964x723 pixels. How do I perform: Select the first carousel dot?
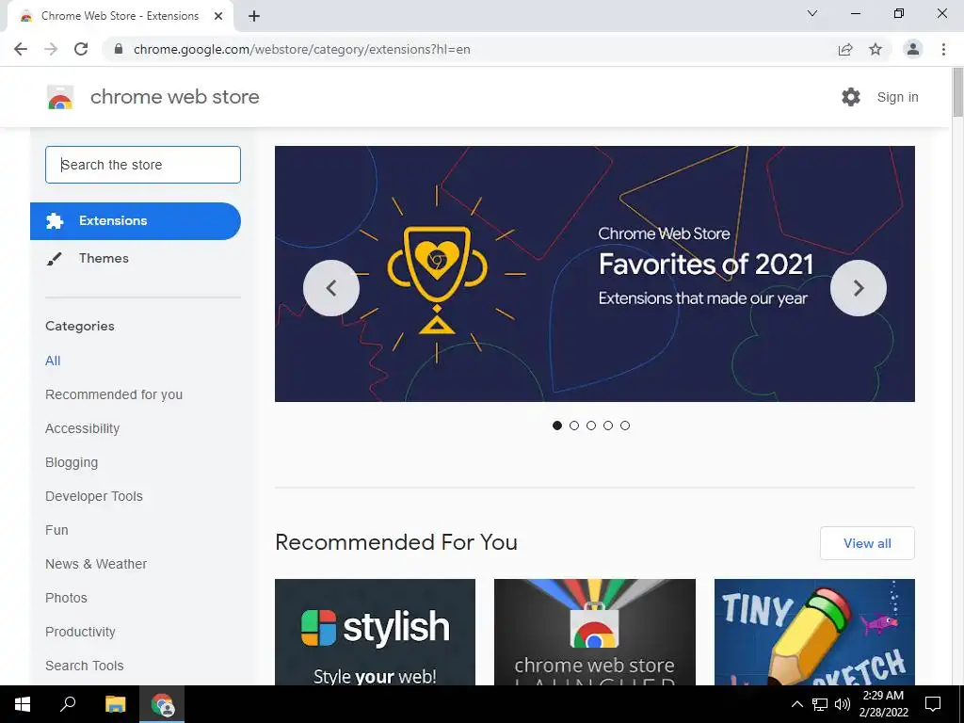(x=557, y=426)
